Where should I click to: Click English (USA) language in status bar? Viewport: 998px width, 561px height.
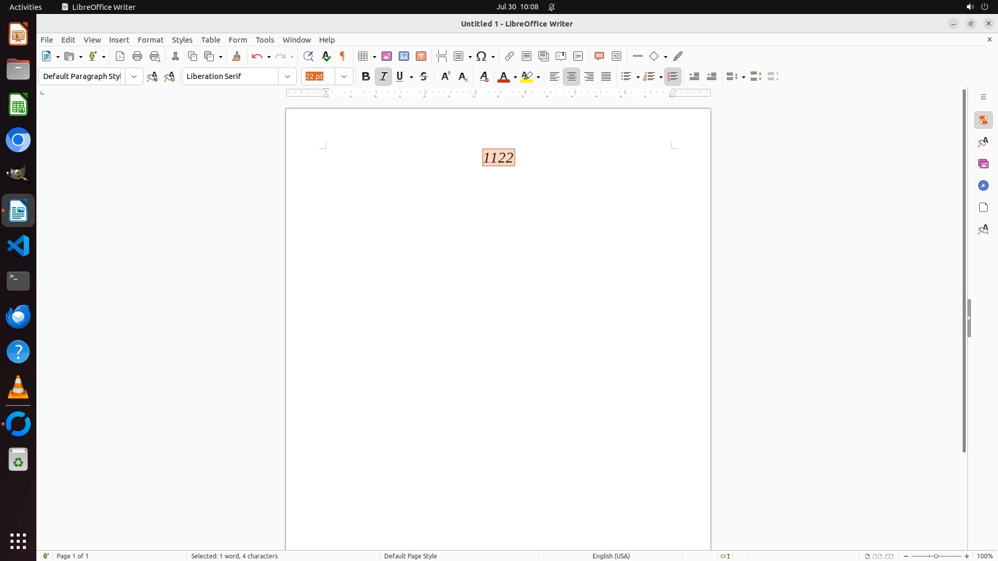(x=611, y=556)
